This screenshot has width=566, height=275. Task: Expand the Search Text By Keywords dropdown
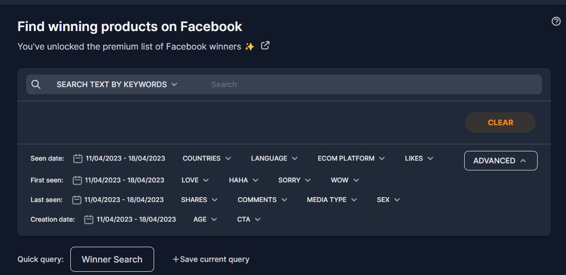117,84
